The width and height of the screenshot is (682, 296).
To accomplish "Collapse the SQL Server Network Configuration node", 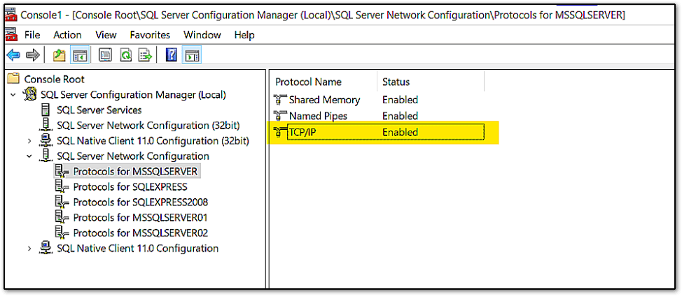I will pyautogui.click(x=29, y=156).
